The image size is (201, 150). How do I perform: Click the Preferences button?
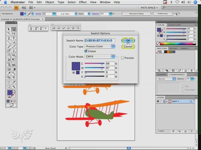pos(162,14)
